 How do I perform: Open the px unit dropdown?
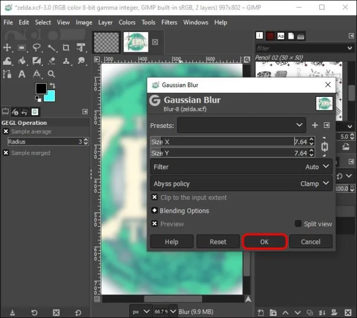coord(141,312)
